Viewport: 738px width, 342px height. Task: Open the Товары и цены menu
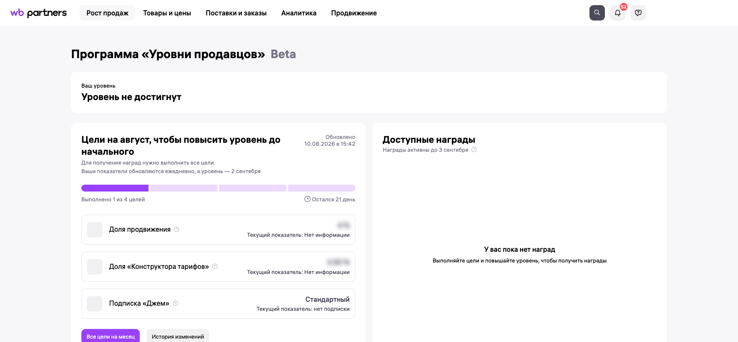167,13
